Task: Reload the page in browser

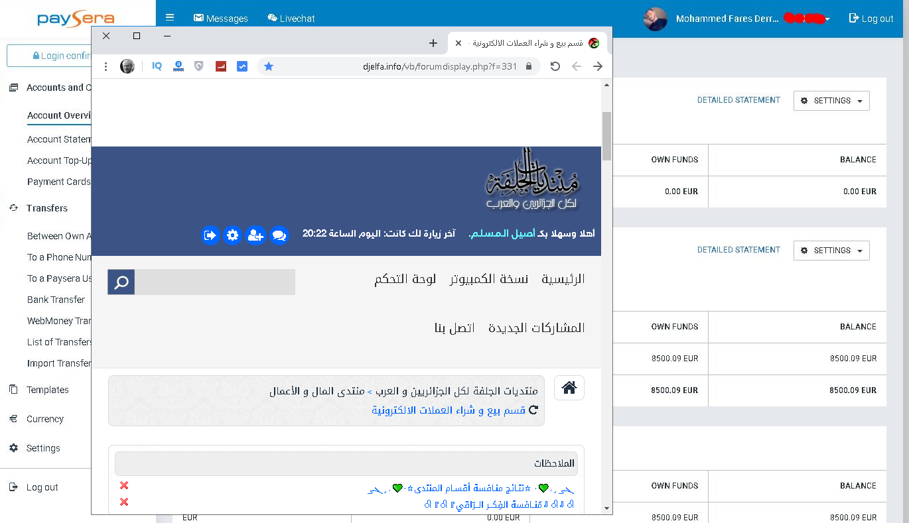Action: [x=555, y=66]
